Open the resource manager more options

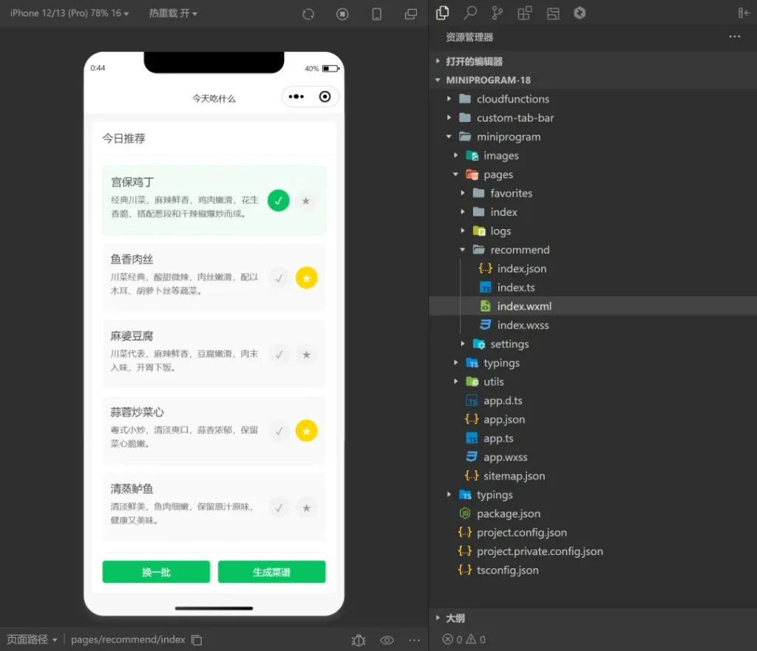(x=734, y=37)
